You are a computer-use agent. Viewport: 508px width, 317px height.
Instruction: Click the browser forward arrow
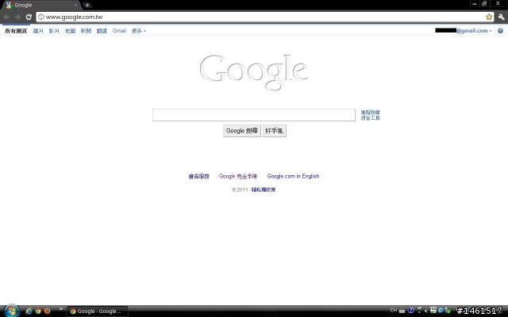(17, 17)
